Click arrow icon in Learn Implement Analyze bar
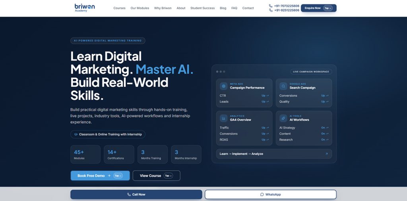Image resolution: width=407 pixels, height=201 pixels. (327, 154)
